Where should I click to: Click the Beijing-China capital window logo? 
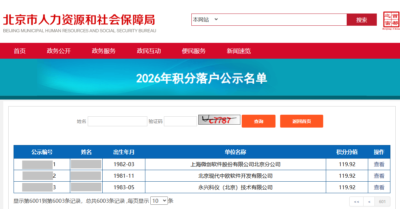pos(391,20)
